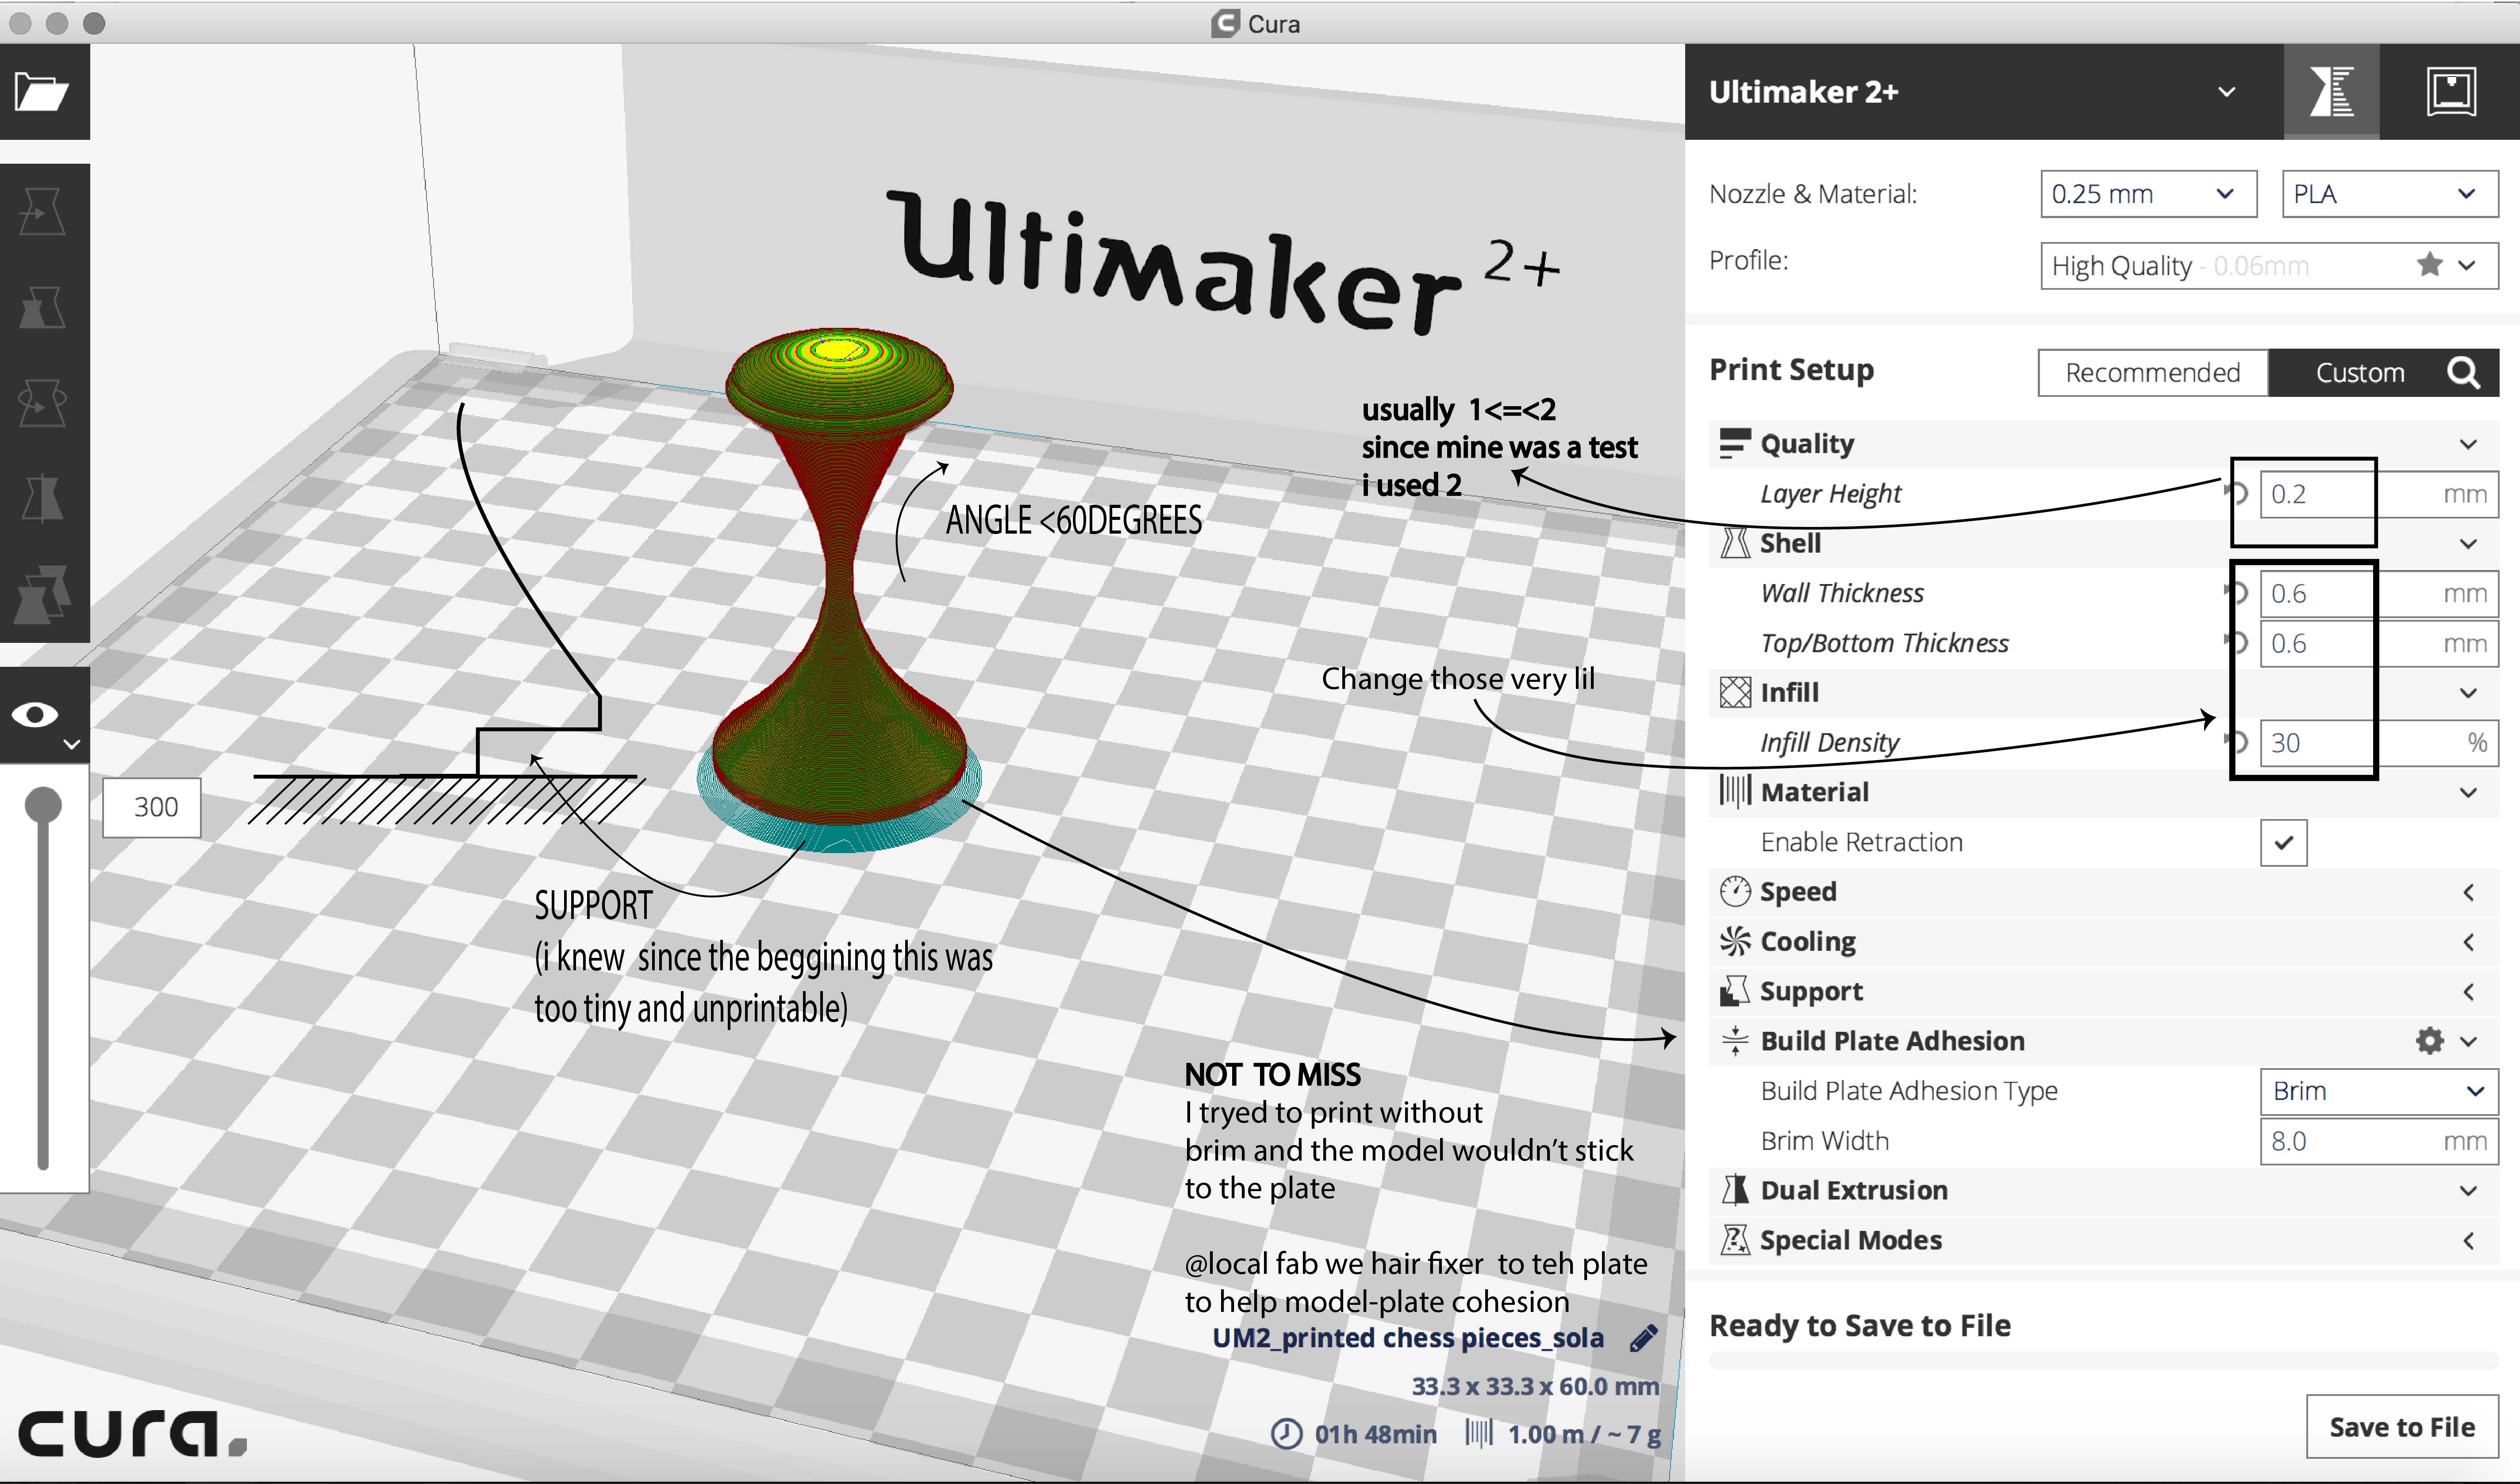
Task: Rename job with the pencil icon
Action: tap(1643, 1338)
